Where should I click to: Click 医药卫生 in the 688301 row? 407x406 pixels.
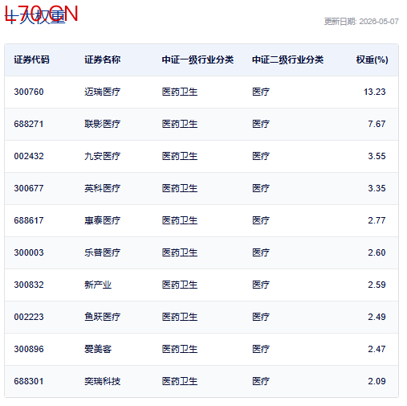pyautogui.click(x=180, y=381)
